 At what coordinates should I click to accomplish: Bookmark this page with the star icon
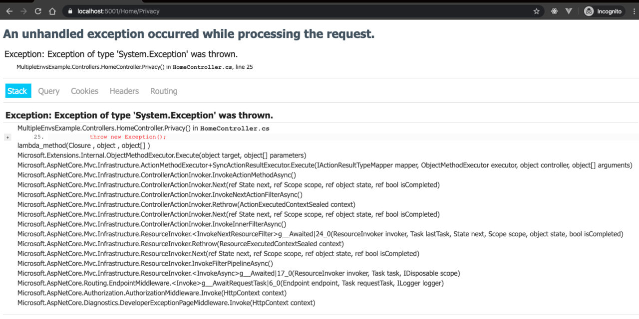click(537, 11)
